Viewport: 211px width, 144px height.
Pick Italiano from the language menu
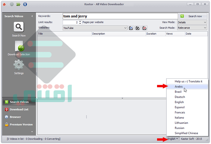[187, 118]
